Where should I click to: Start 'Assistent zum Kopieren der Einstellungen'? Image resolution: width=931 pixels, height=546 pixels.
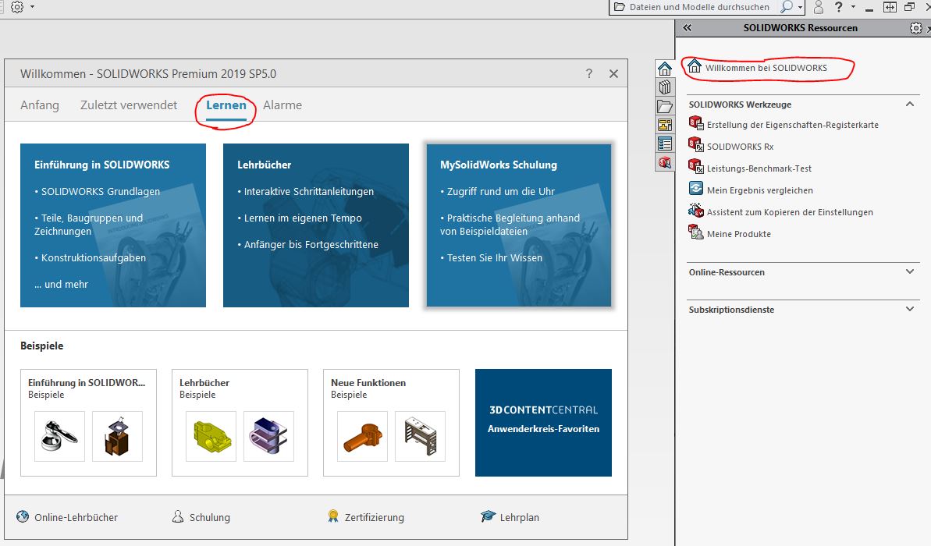pos(790,212)
